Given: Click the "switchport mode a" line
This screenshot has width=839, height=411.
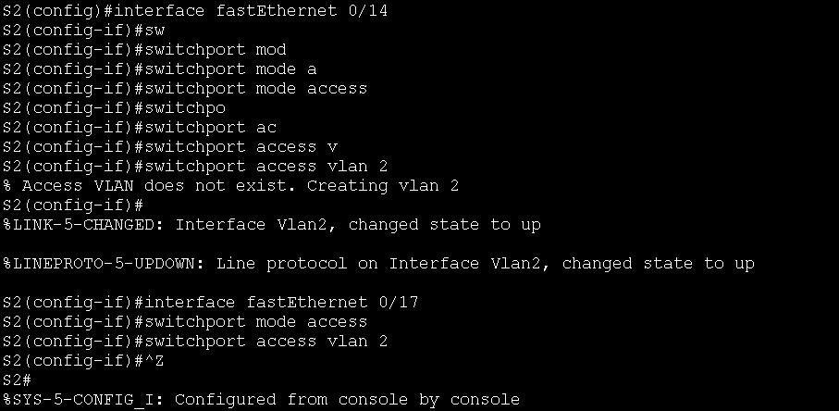Looking at the screenshot, I should click(x=231, y=68).
